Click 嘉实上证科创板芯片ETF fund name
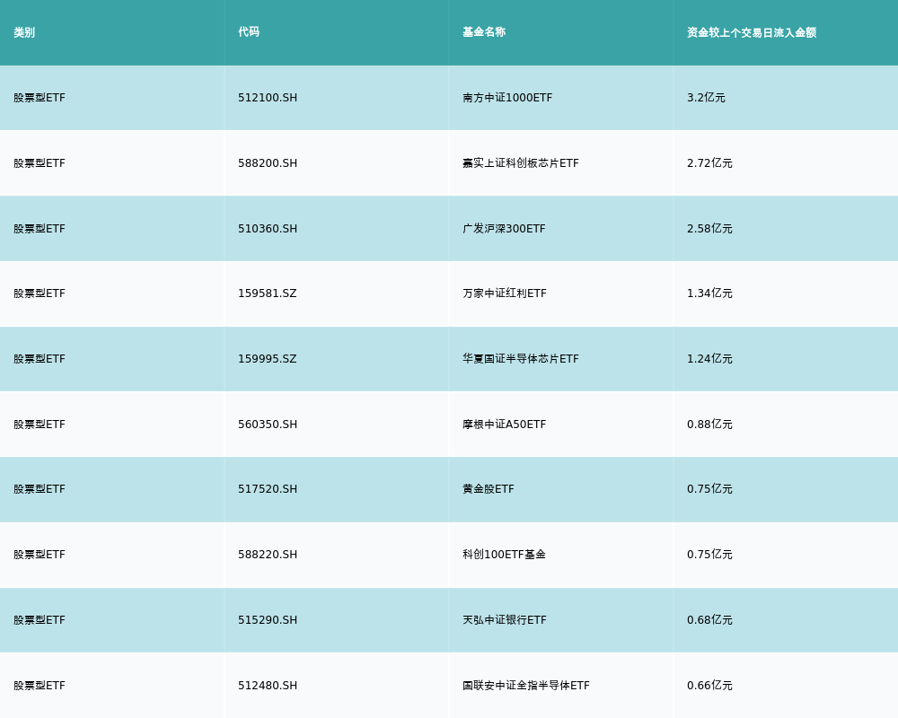The height and width of the screenshot is (718, 898). [x=521, y=163]
